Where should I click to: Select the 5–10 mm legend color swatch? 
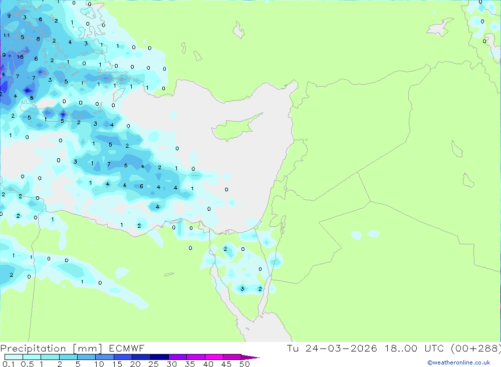pos(86,357)
